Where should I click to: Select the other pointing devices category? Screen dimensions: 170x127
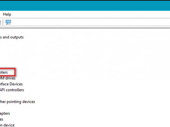(17, 102)
